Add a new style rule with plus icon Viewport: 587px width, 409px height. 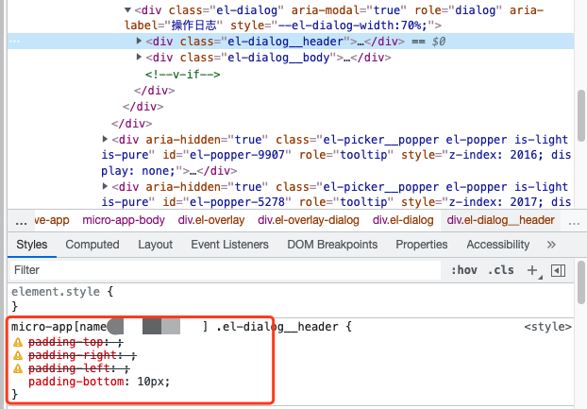[532, 270]
